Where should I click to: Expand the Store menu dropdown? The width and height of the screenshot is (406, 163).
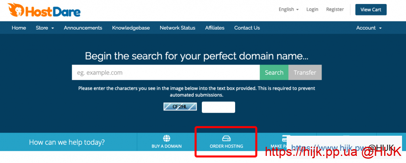[x=45, y=28]
